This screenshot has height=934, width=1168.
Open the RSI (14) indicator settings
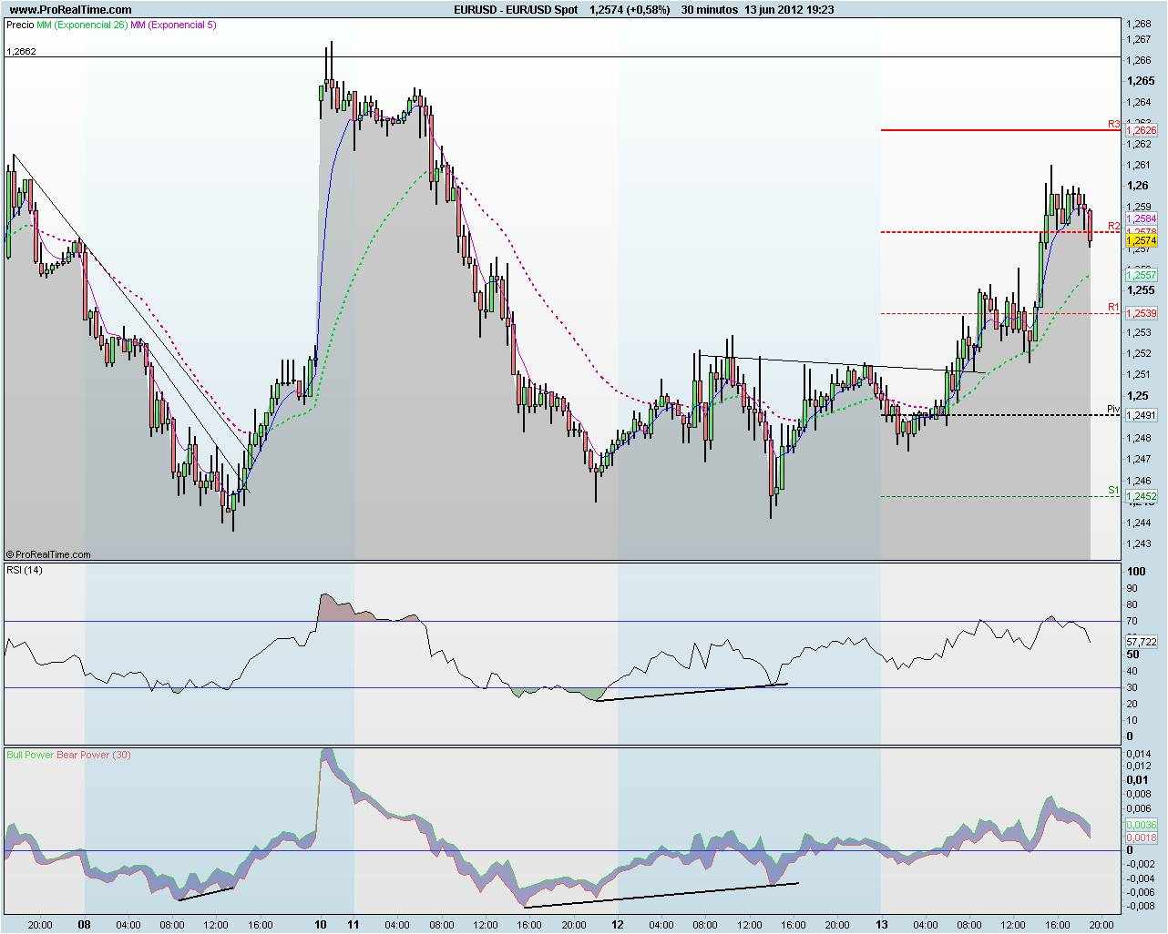tap(25, 572)
